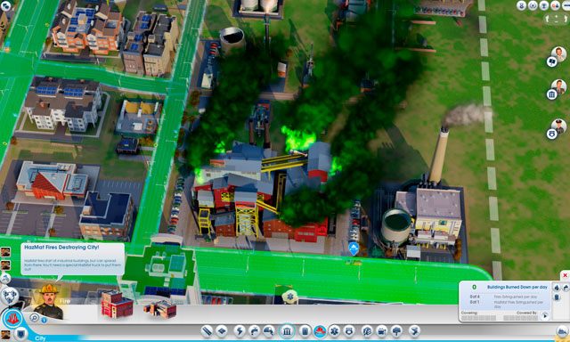The width and height of the screenshot is (570, 342).
Task: Click the top advisor portrait in left stack
Action: tap(5, 252)
